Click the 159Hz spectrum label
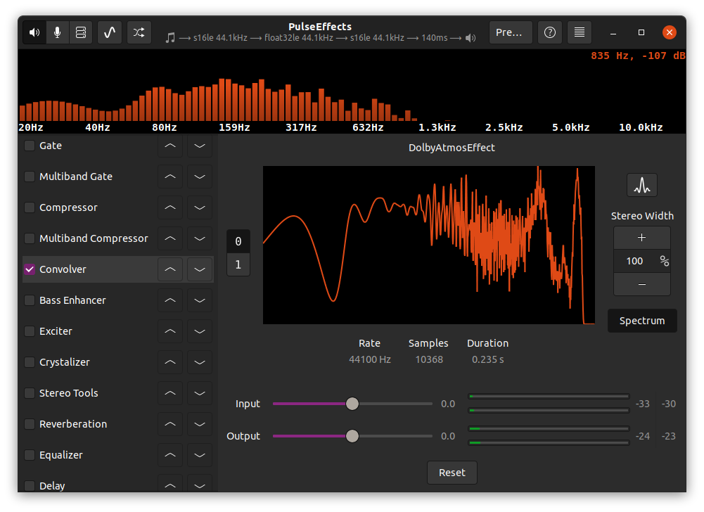The width and height of the screenshot is (704, 512). [x=234, y=127]
